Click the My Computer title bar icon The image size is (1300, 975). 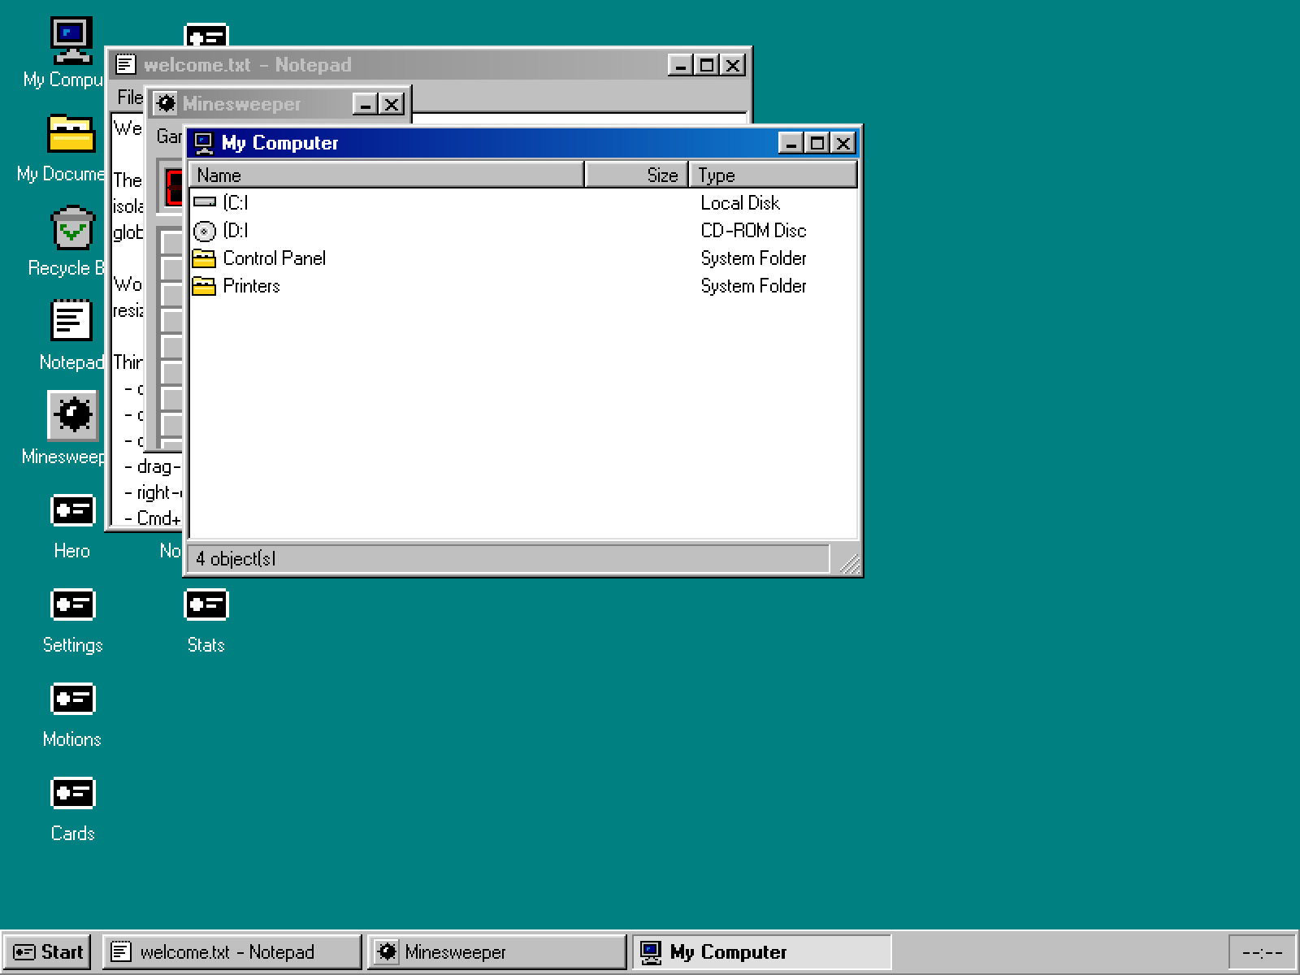[204, 143]
